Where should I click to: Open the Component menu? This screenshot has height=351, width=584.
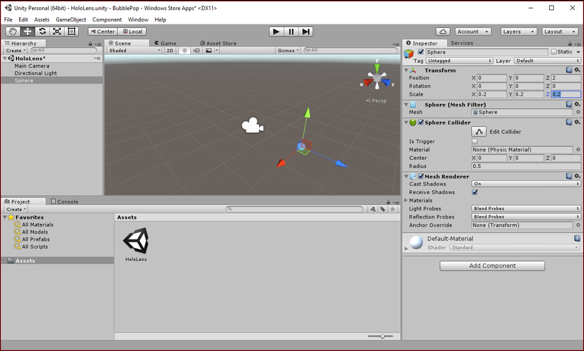(x=107, y=20)
